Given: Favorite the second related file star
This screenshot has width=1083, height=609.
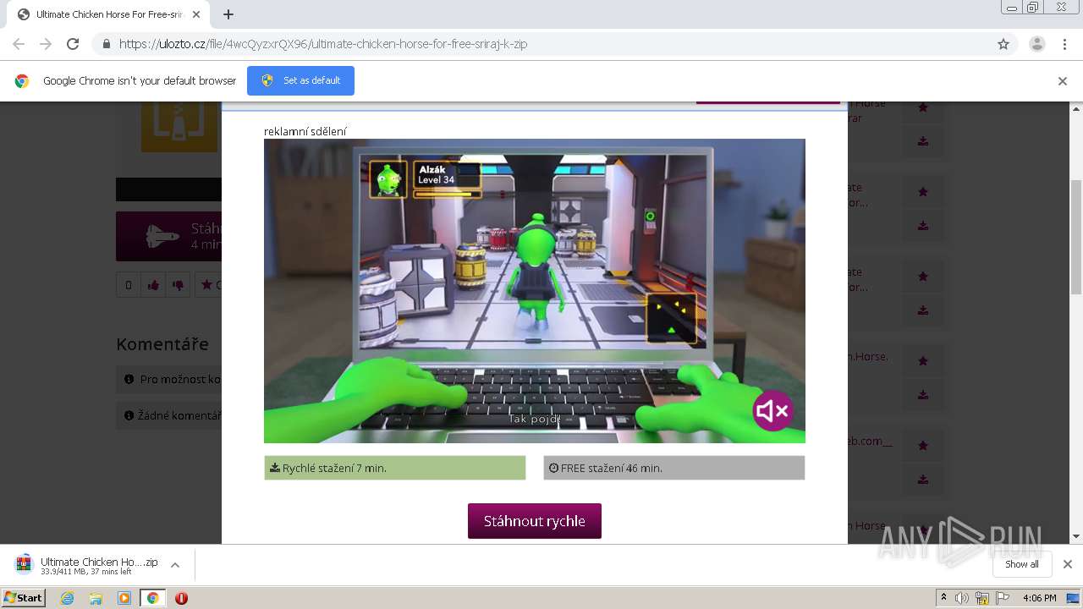Looking at the screenshot, I should [x=922, y=192].
